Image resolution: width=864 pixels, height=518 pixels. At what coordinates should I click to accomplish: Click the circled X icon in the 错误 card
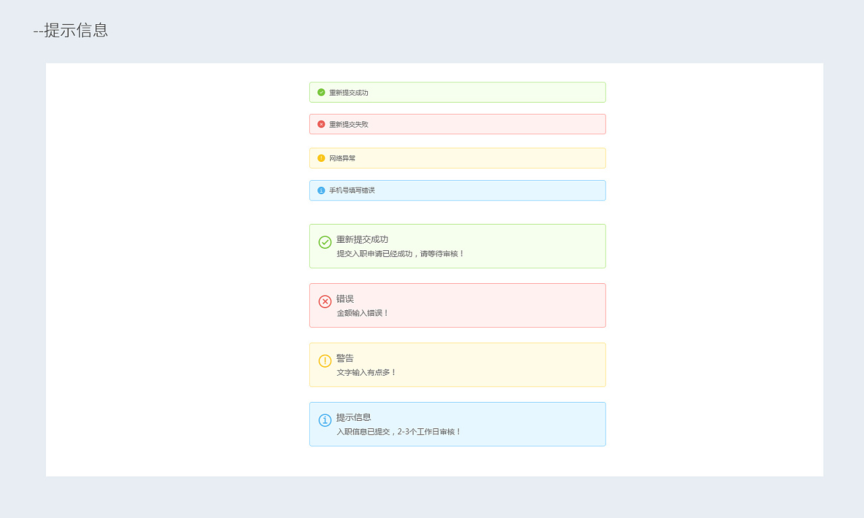[325, 302]
